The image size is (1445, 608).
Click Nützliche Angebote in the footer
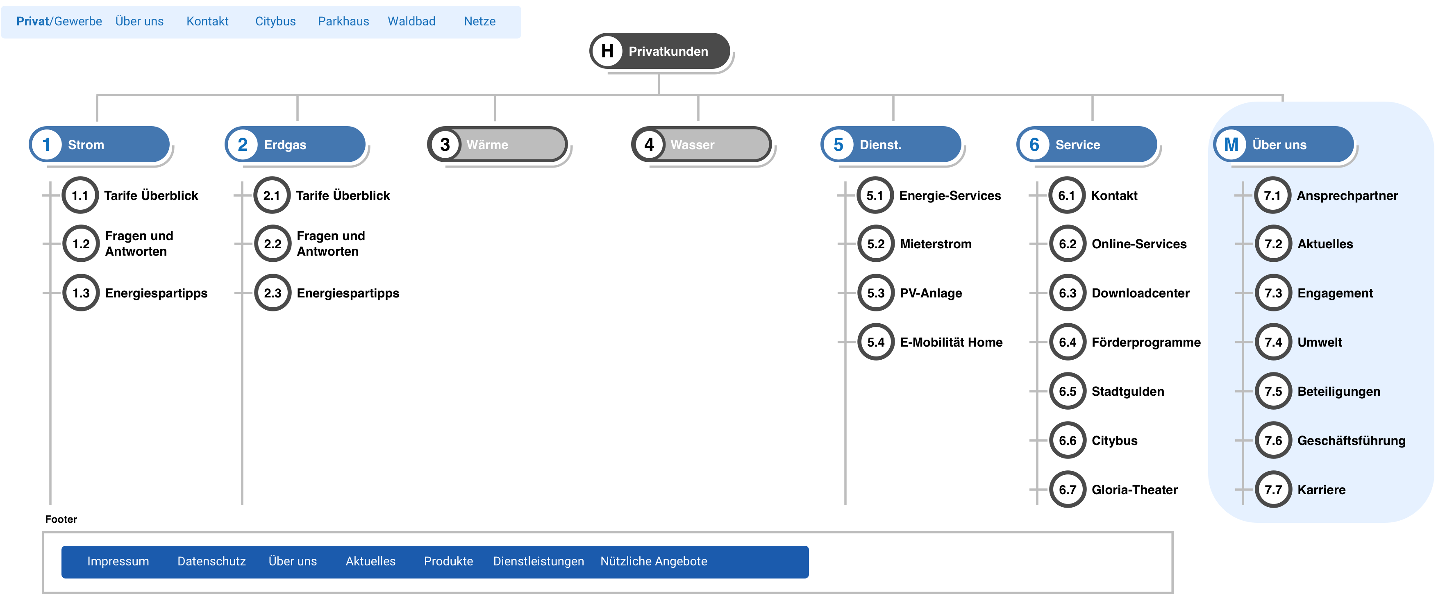click(654, 561)
